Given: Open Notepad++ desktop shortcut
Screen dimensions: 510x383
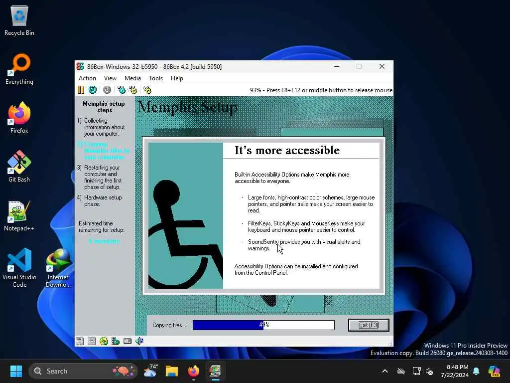Looking at the screenshot, I should coord(19,215).
